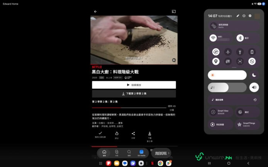Toggle sound mode speaker button
Viewport: 268px width, 167px height.
pos(254,87)
